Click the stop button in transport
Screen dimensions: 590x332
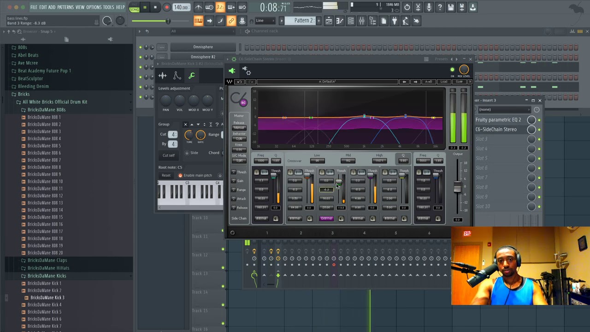coord(155,7)
